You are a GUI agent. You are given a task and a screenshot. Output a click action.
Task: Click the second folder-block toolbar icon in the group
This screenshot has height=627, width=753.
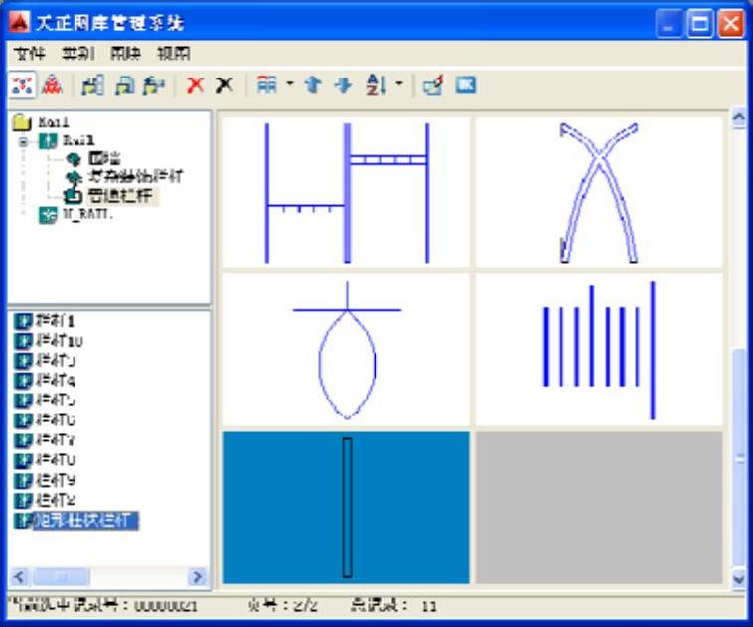click(125, 85)
